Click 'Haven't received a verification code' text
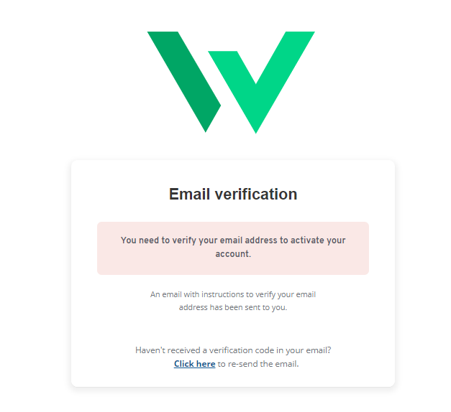Image resolution: width=451 pixels, height=412 pixels. 209,350
